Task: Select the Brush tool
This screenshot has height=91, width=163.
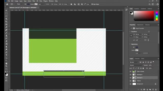Action: tap(6, 33)
